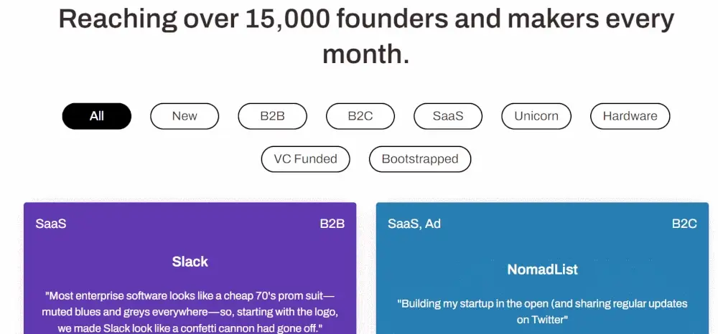Image resolution: width=718 pixels, height=334 pixels.
Task: Select the Hardware filter pill
Action: [630, 116]
